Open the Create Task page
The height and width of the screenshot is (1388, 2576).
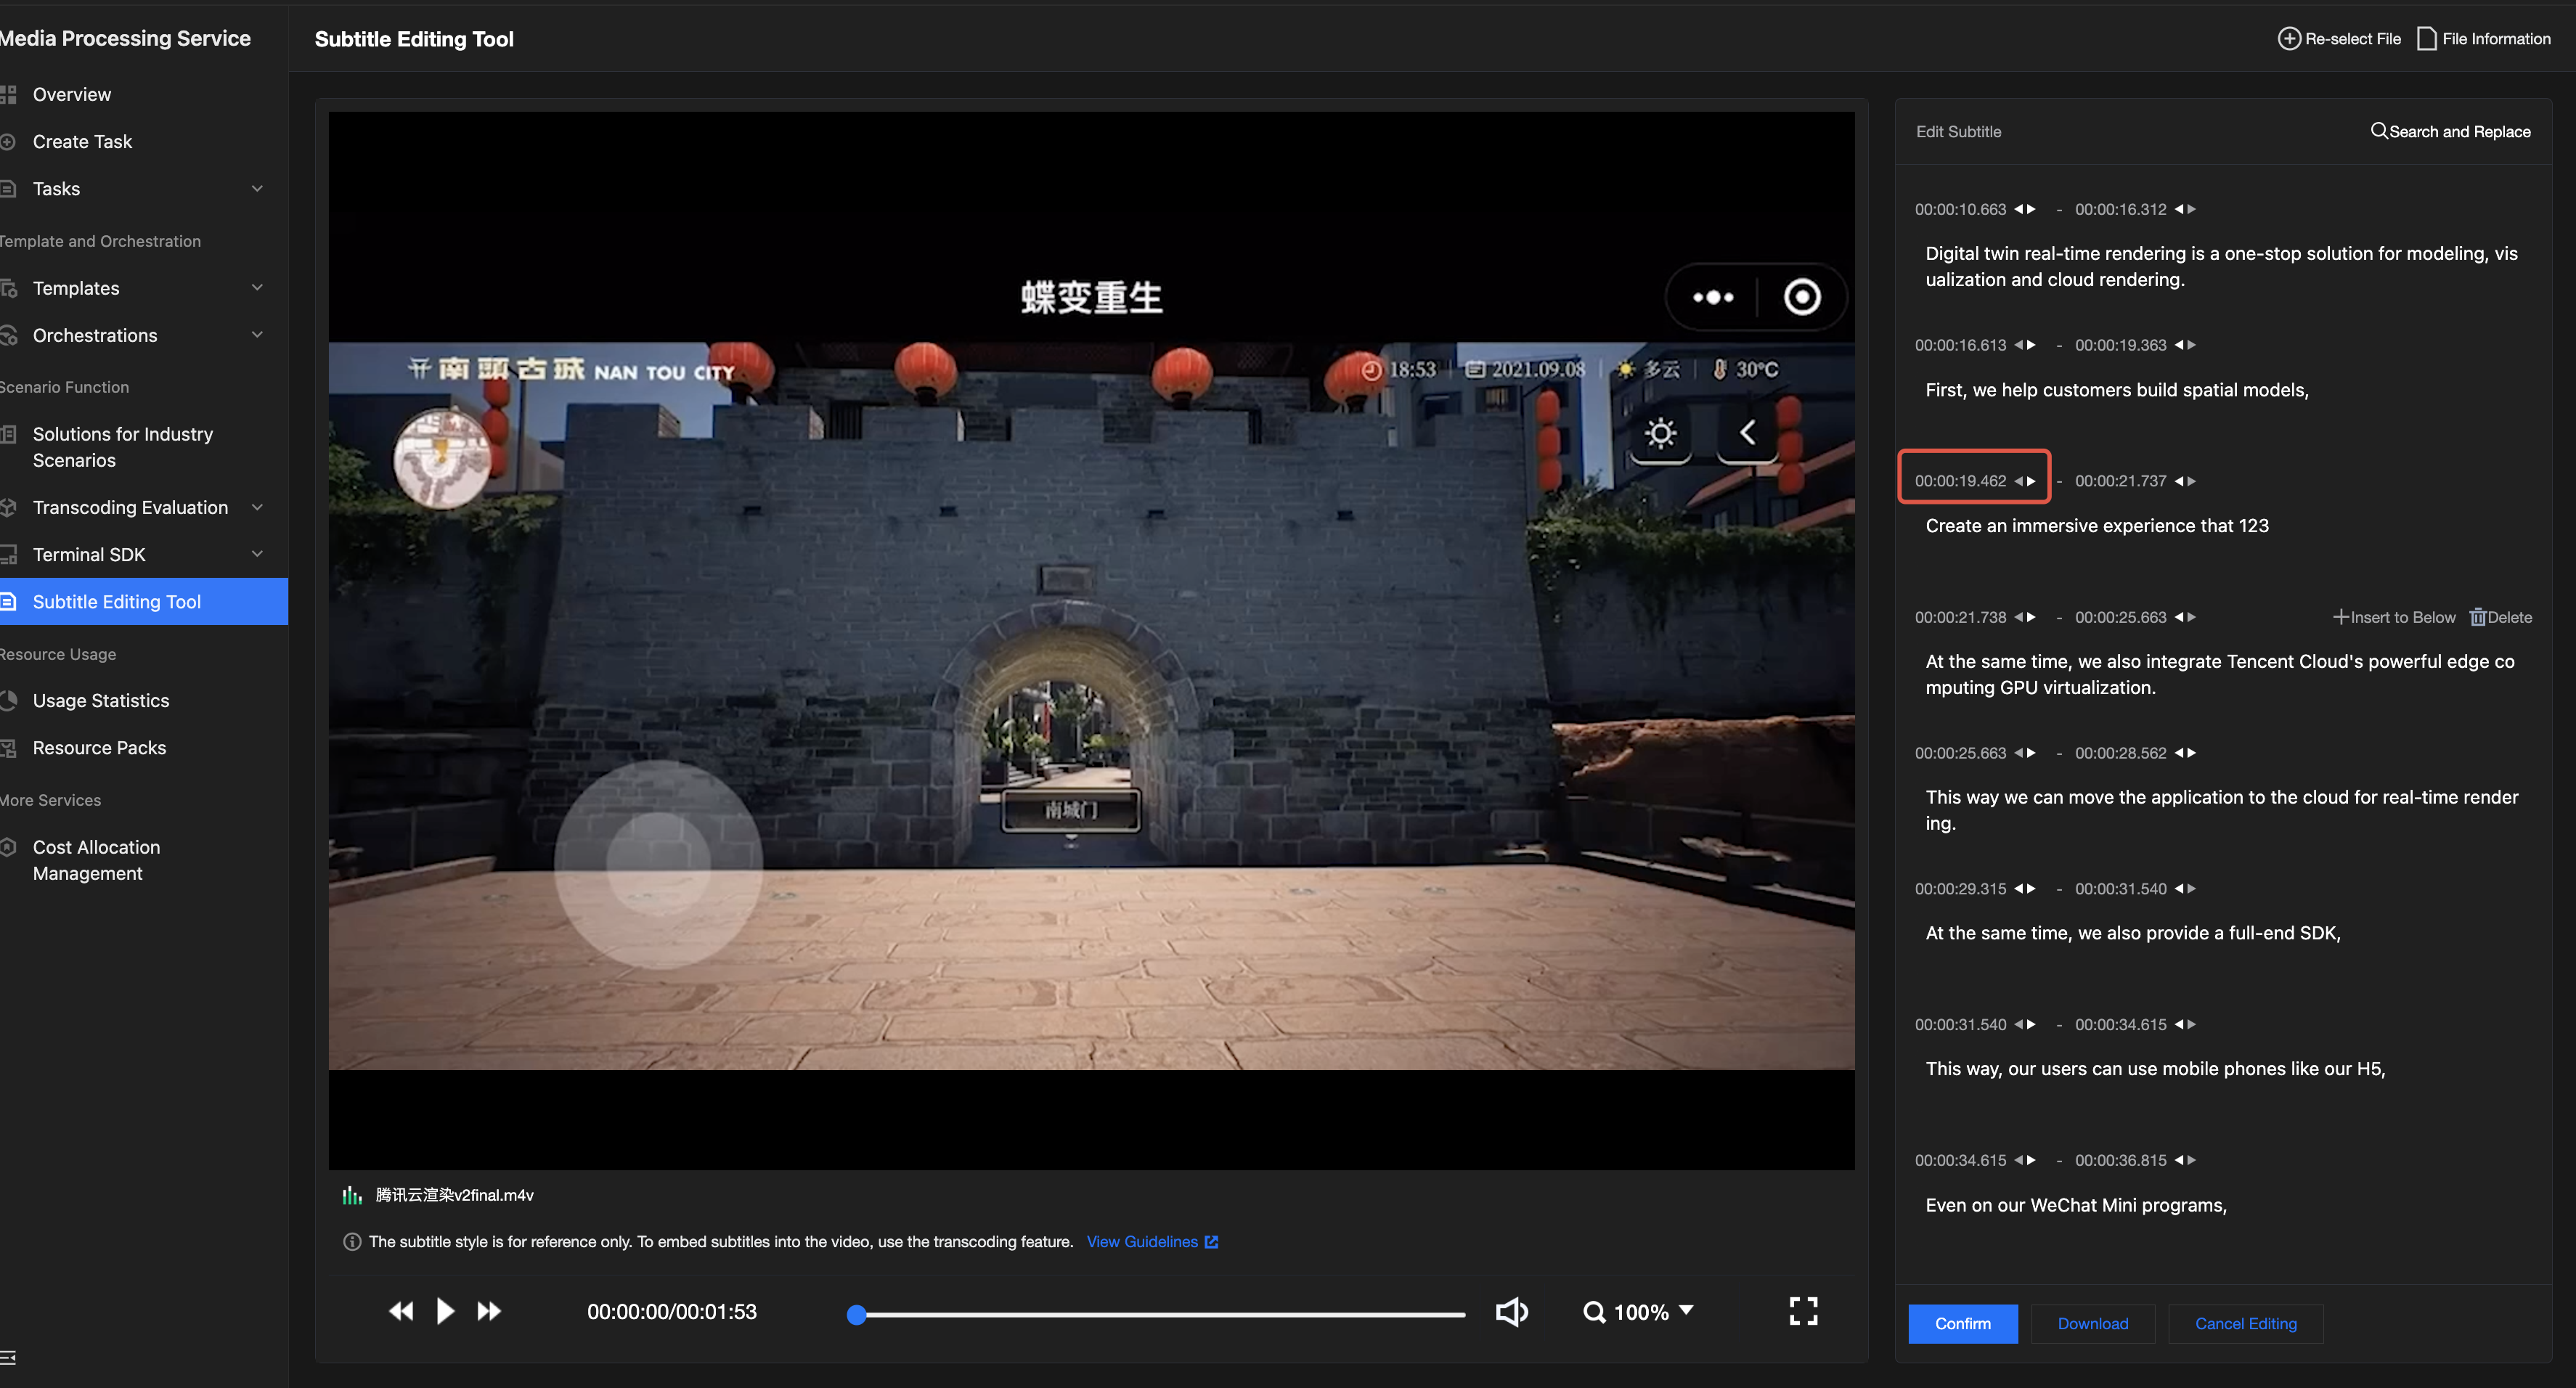pos(82,142)
